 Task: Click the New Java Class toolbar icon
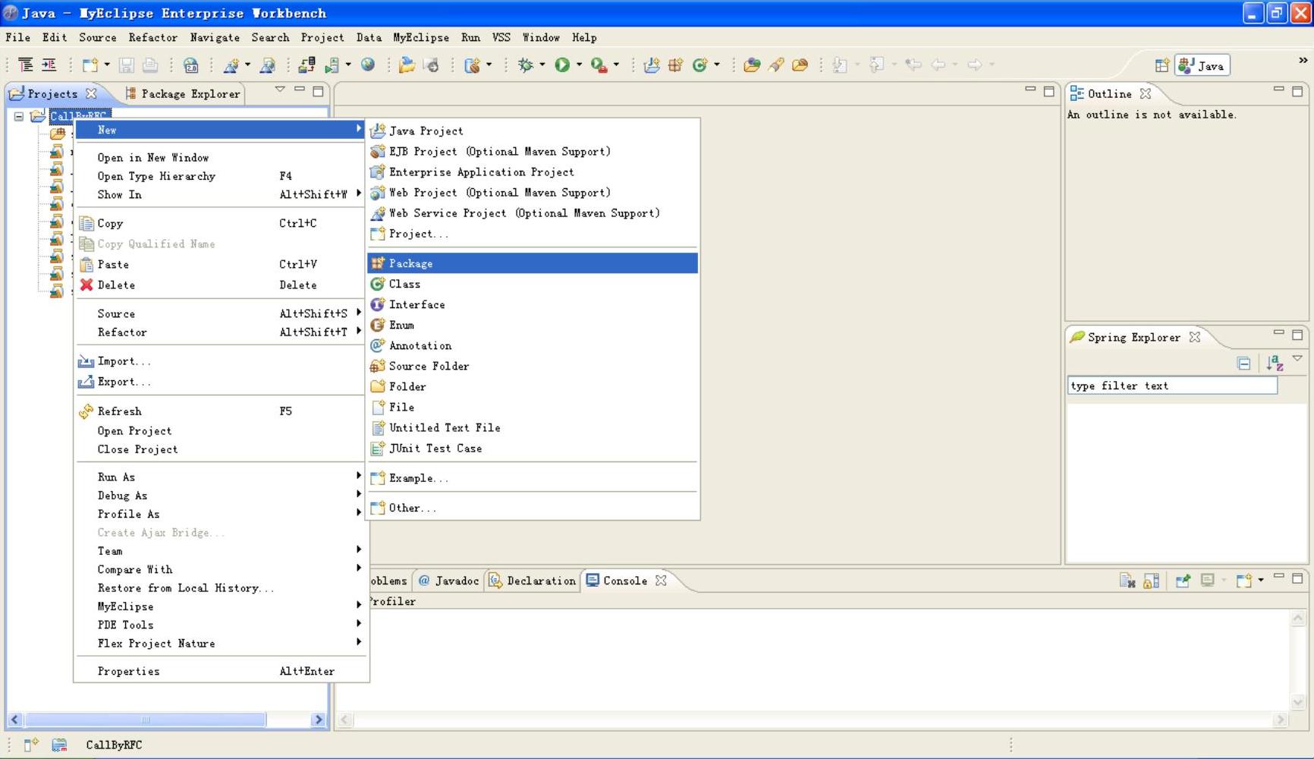pyautogui.click(x=699, y=65)
